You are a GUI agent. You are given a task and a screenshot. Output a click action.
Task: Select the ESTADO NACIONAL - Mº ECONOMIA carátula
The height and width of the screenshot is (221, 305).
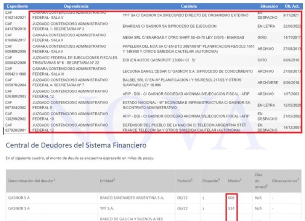click(186, 105)
